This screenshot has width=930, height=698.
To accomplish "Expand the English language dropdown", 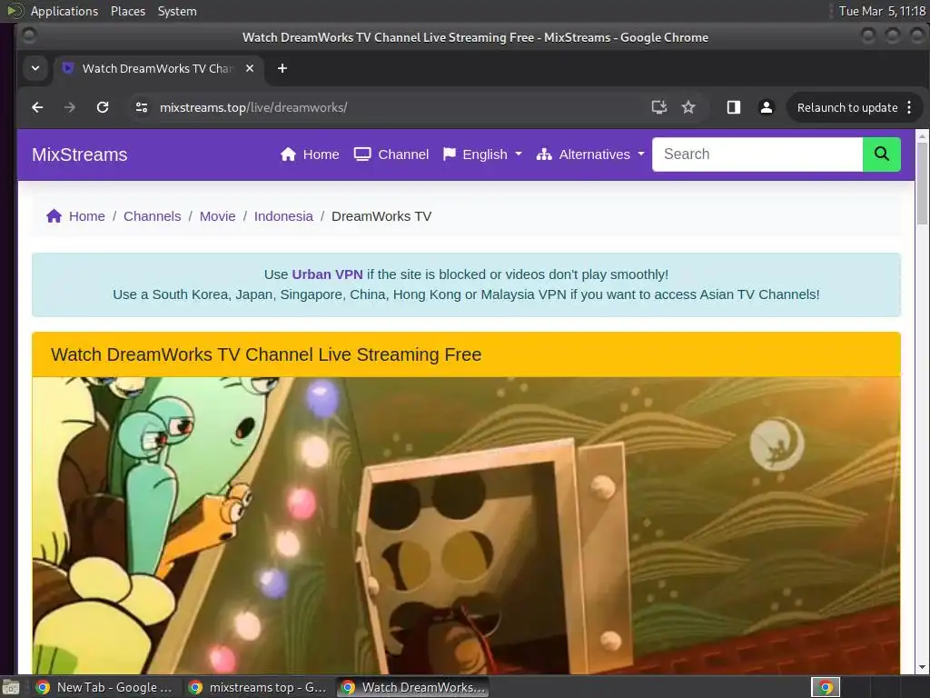I will click(x=483, y=155).
